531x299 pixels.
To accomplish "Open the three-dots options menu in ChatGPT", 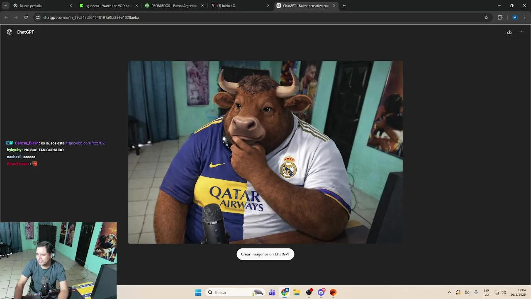I will pos(521,32).
